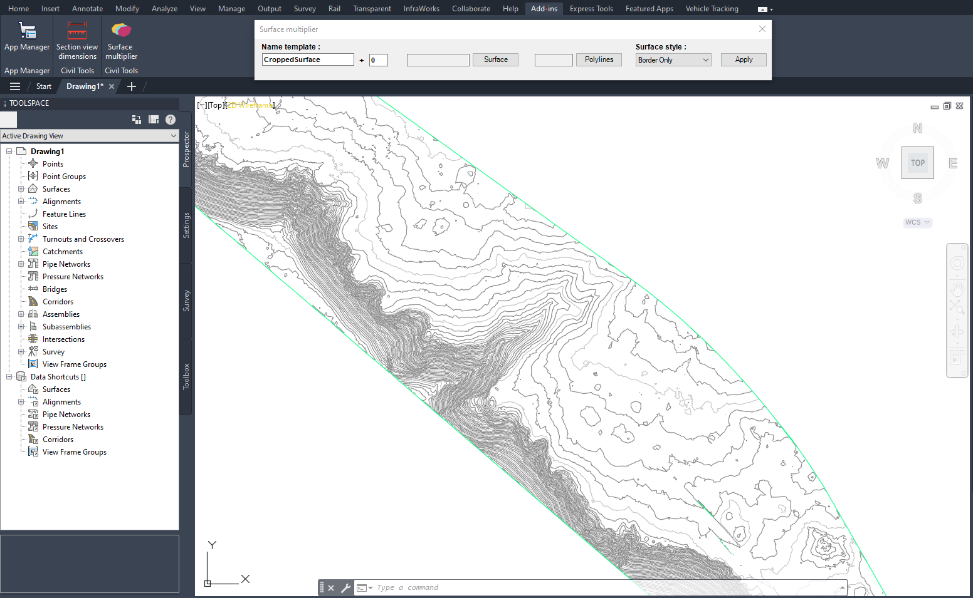Screen dimensions: 973x598
Task: Click the Name template text field
Action: (307, 59)
